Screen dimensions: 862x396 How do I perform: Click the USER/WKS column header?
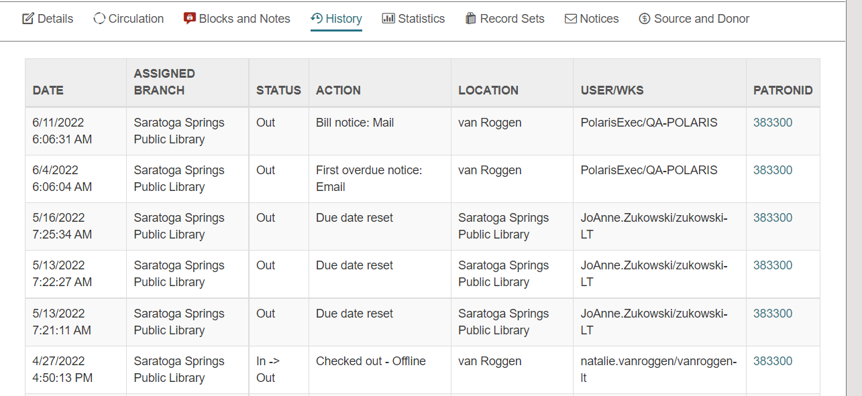[x=610, y=90]
